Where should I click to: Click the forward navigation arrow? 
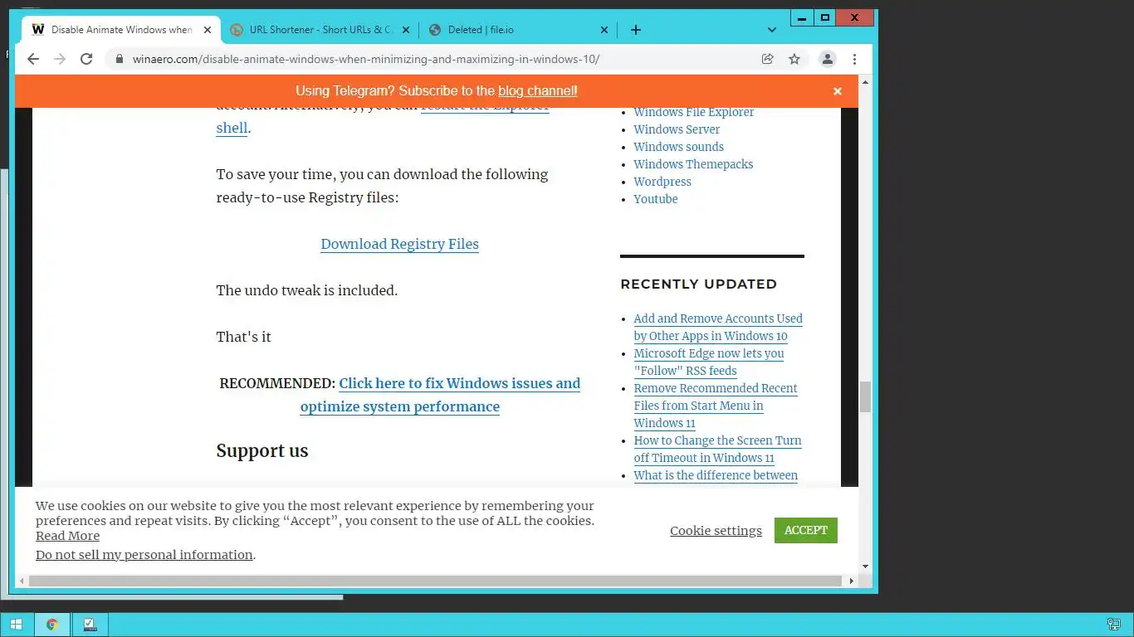pyautogui.click(x=60, y=59)
